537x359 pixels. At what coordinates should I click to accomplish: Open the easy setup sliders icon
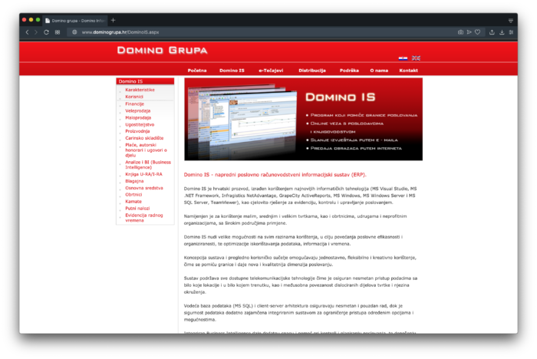(511, 32)
